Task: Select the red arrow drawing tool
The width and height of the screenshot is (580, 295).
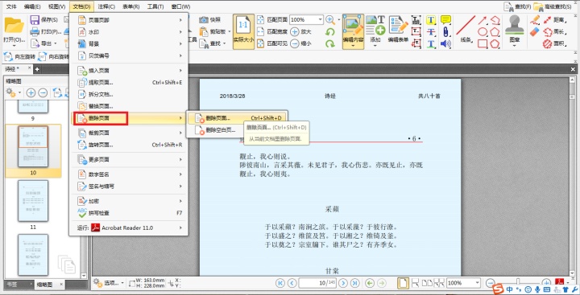Action: point(483,20)
